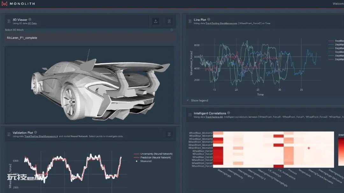
Task: Click the document icon left of 3D Viewer title
Action: coord(9,21)
